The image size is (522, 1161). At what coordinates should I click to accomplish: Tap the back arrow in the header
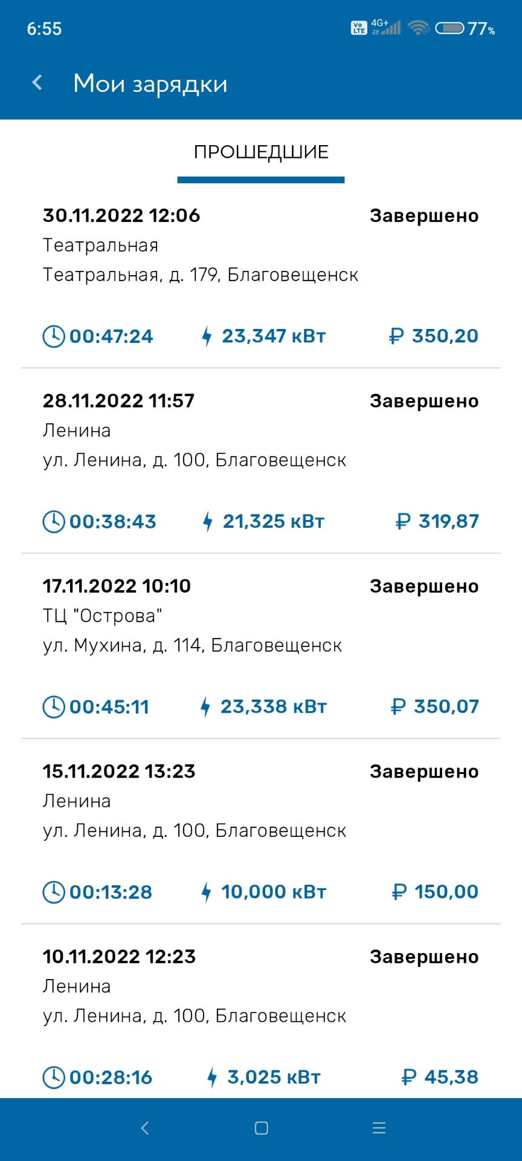[x=37, y=83]
